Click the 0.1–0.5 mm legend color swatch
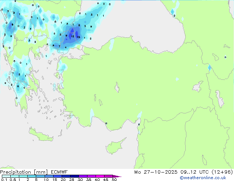 click(6, 176)
